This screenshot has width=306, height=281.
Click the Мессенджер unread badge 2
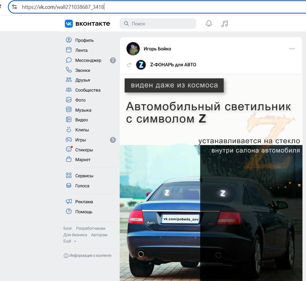[x=113, y=60]
